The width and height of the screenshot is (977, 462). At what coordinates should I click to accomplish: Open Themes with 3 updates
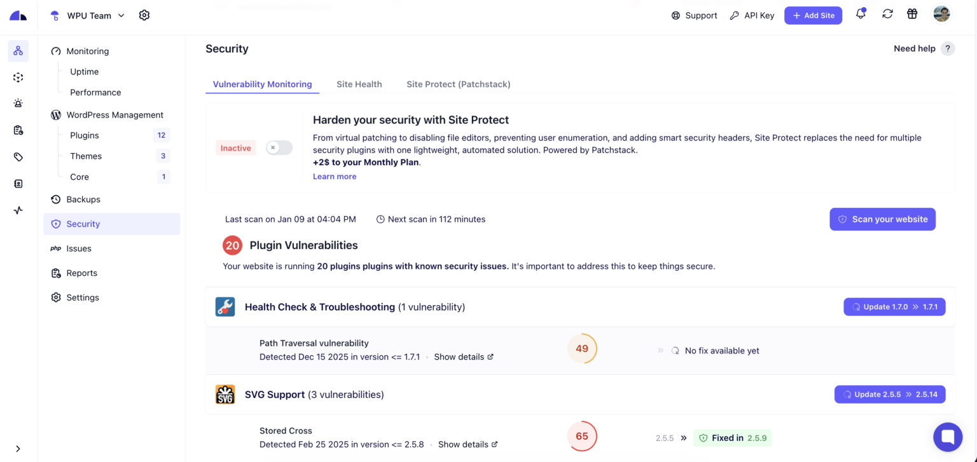[x=118, y=156]
